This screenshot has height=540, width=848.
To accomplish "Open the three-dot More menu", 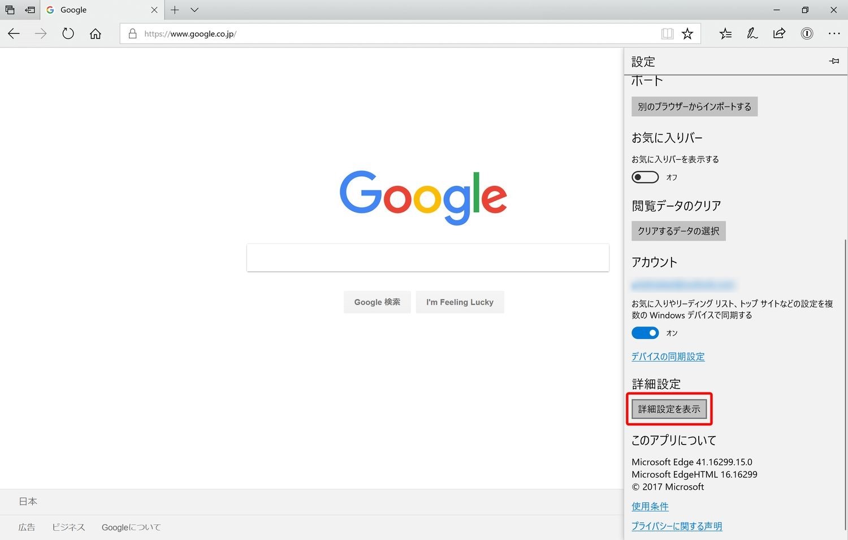I will tap(834, 34).
